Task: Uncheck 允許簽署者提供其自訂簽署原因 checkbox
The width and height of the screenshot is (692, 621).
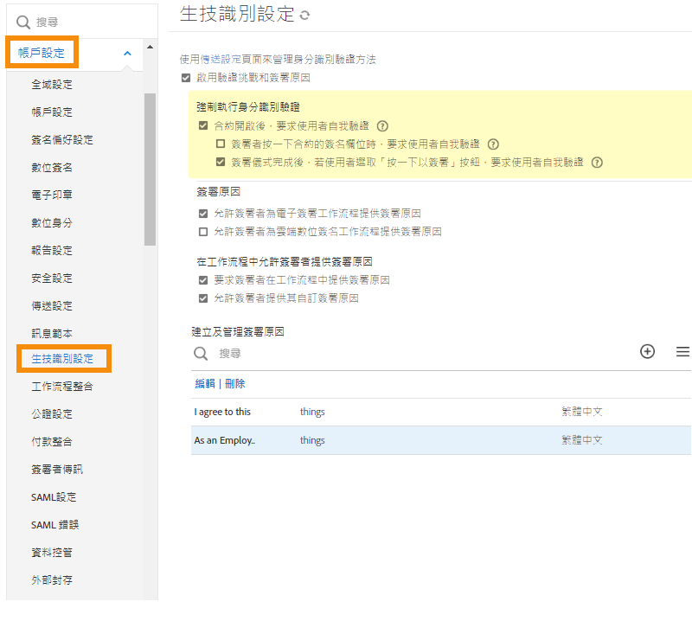Action: click(203, 298)
